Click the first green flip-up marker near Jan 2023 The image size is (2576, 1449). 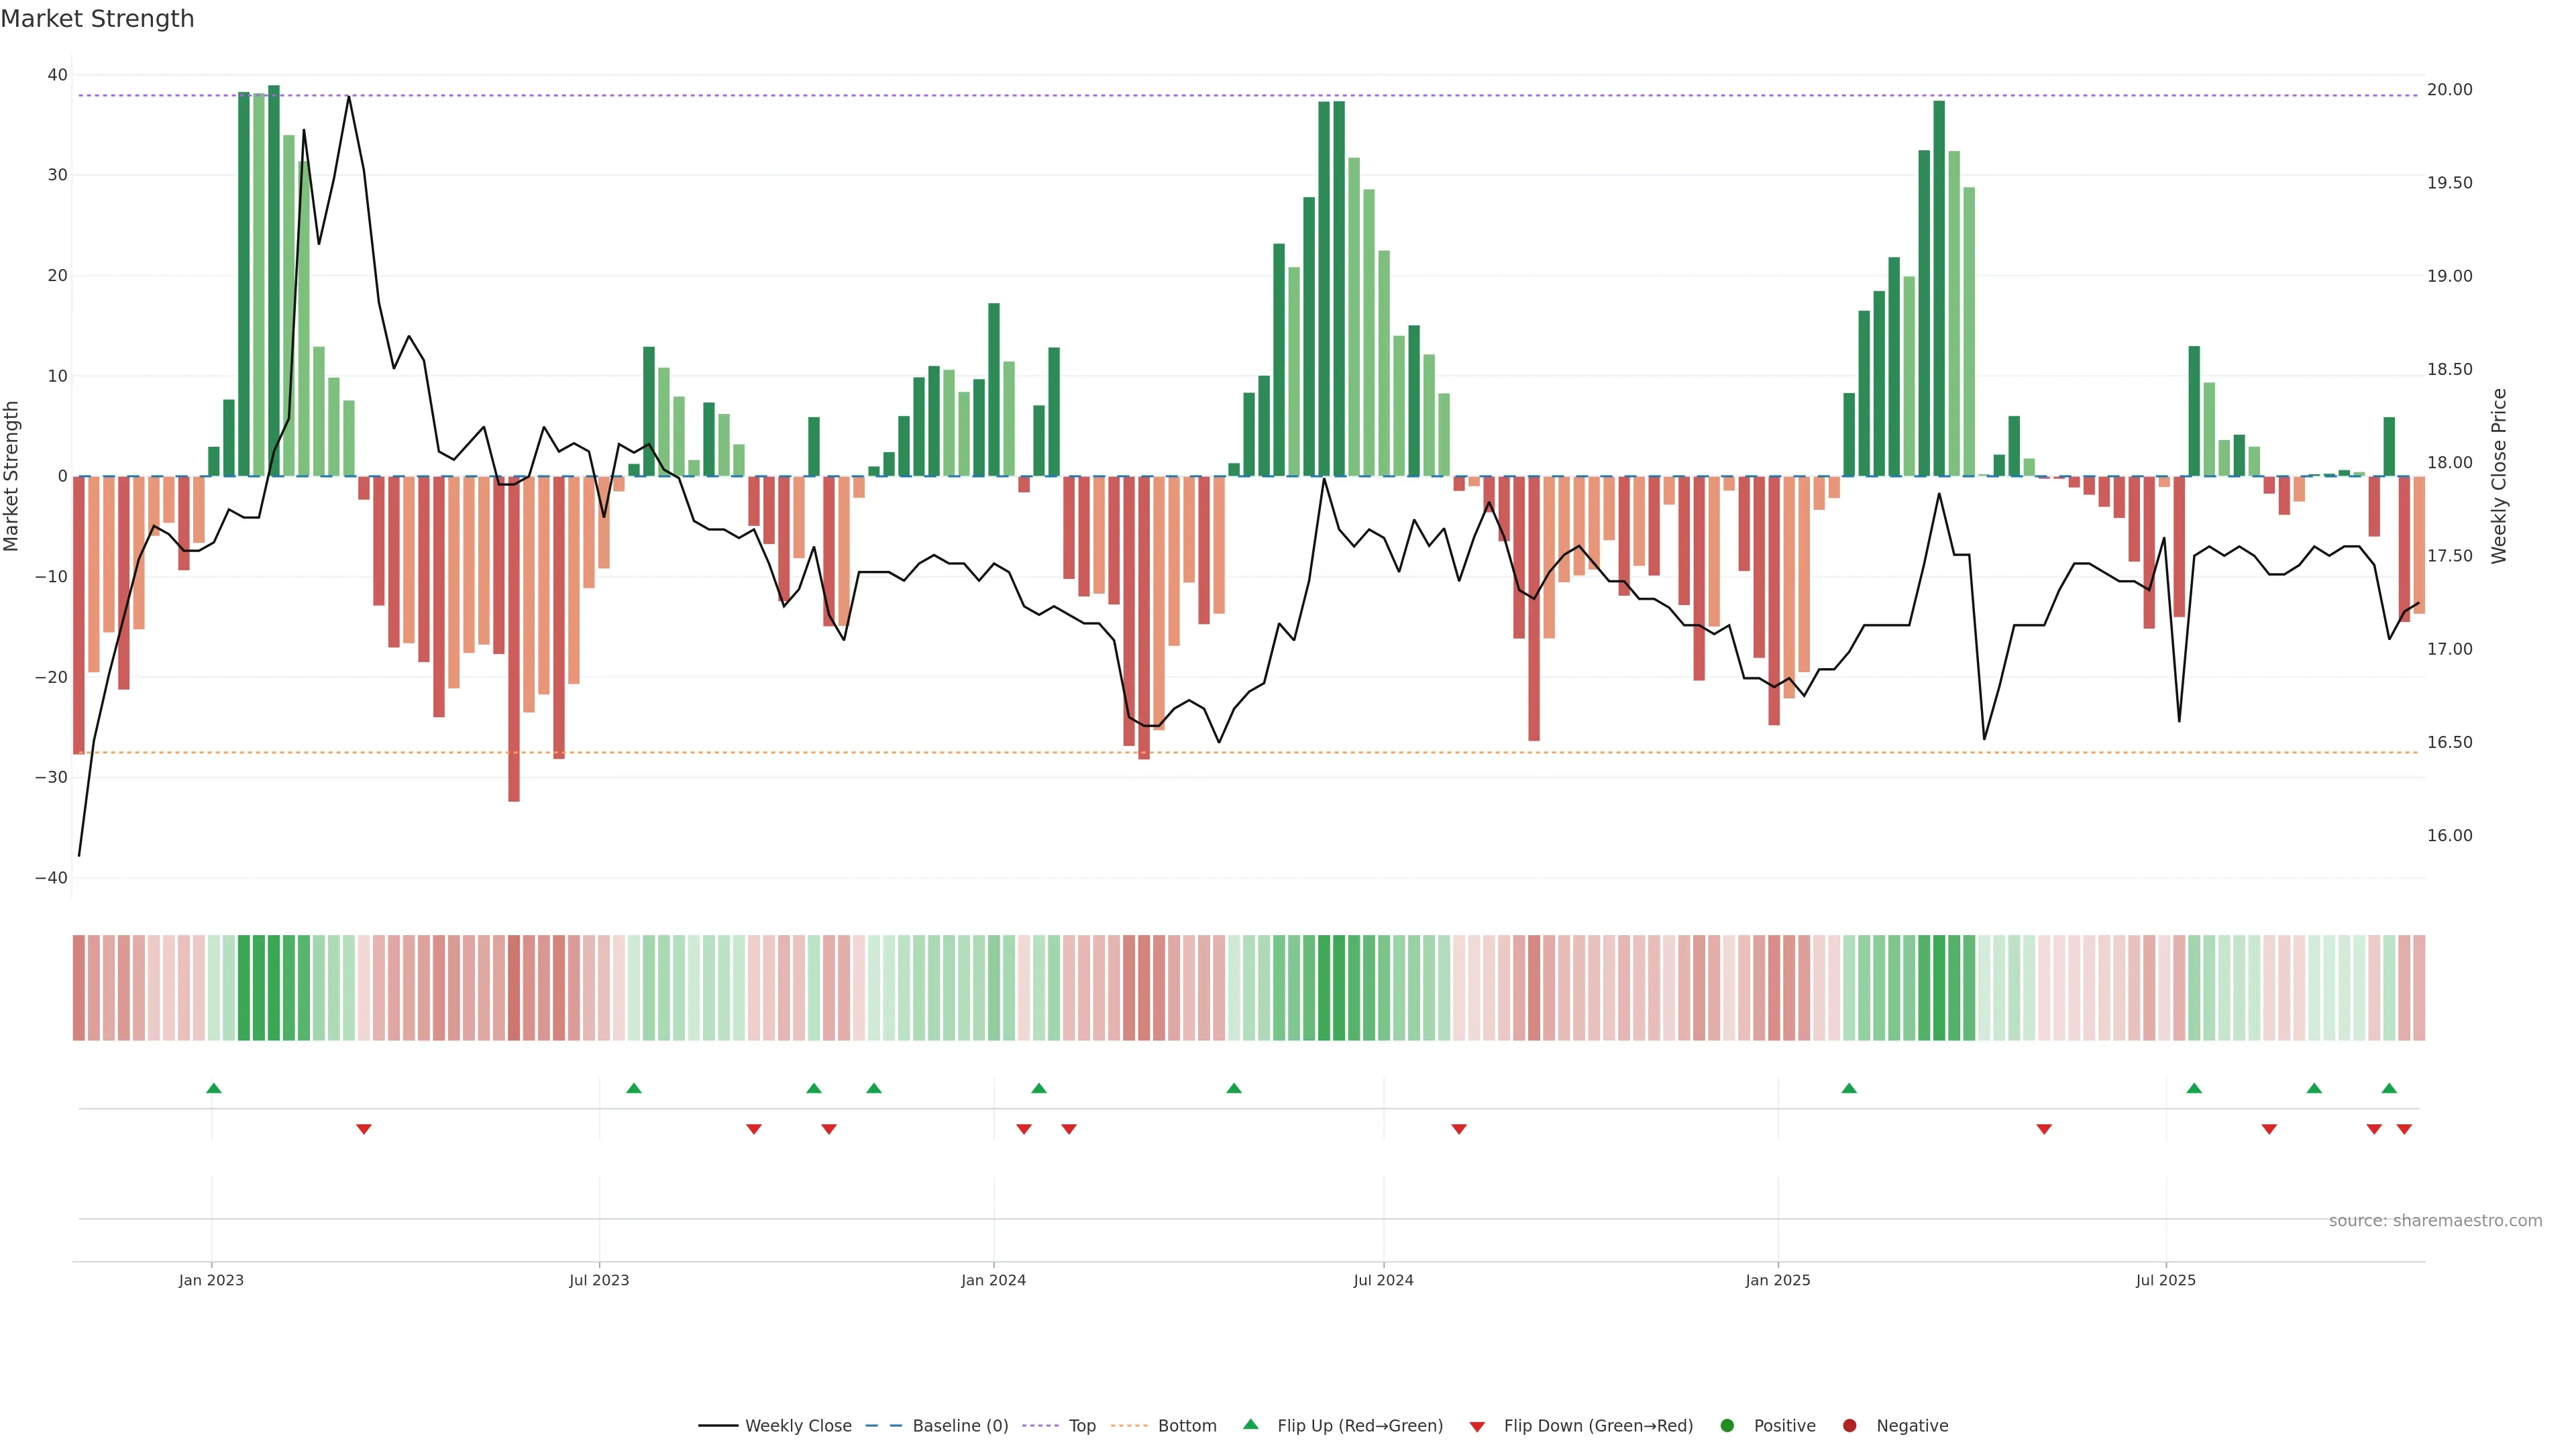(x=213, y=1088)
